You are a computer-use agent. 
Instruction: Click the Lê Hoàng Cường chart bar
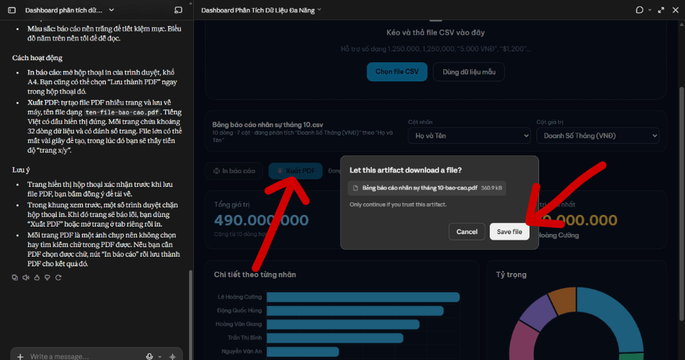(x=363, y=297)
